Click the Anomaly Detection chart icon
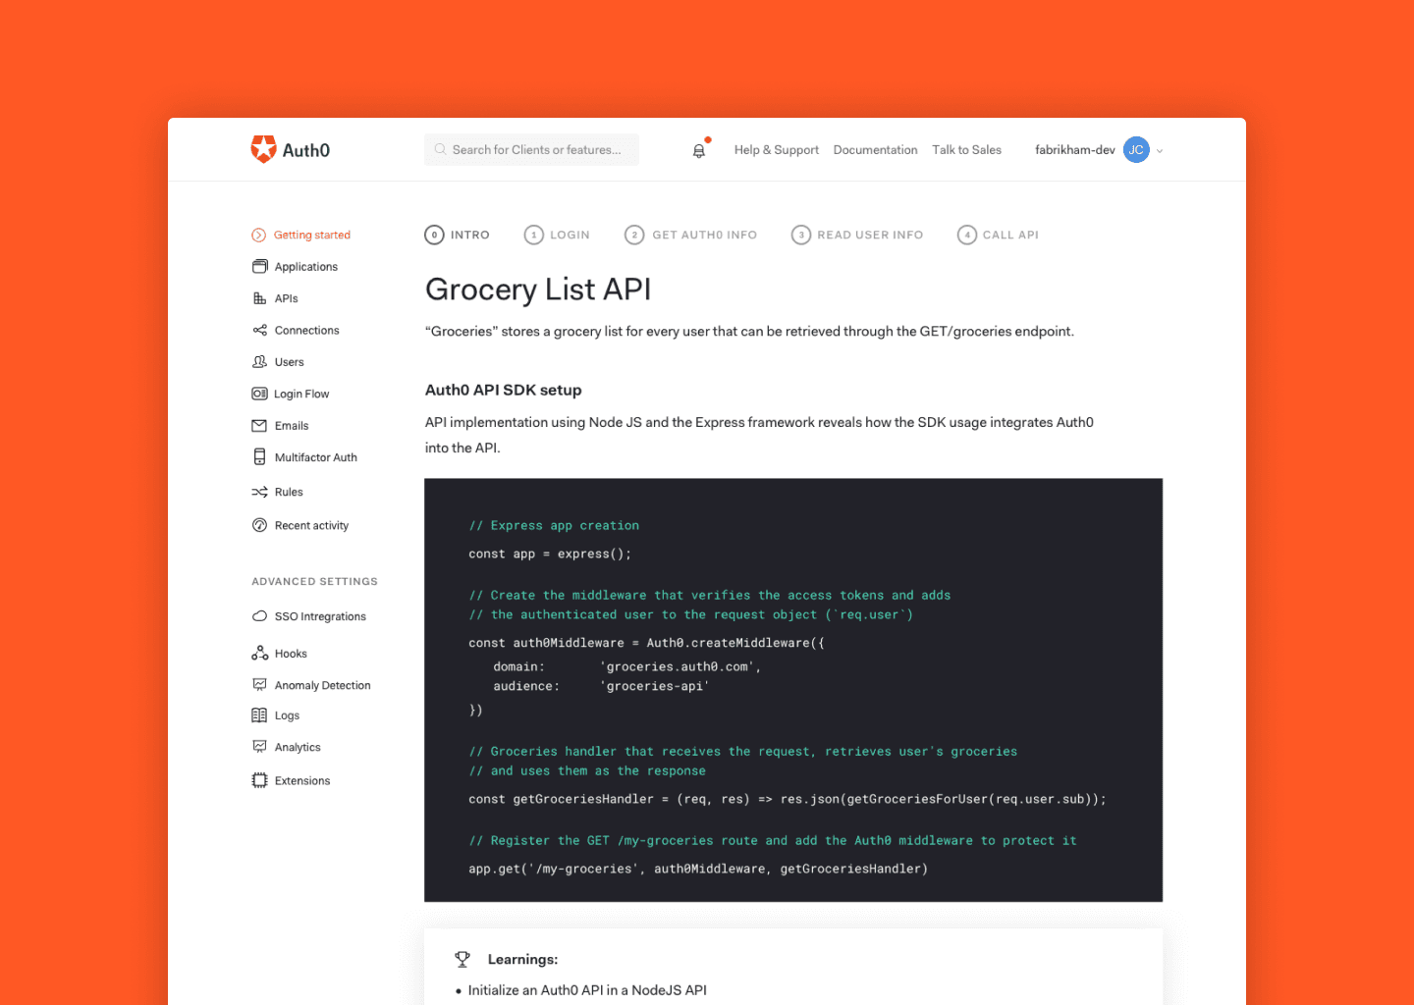This screenshot has height=1005, width=1414. point(259,685)
